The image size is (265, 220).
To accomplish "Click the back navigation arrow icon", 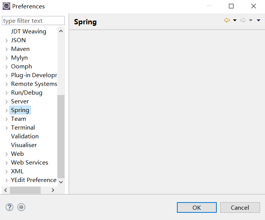I will click(227, 20).
